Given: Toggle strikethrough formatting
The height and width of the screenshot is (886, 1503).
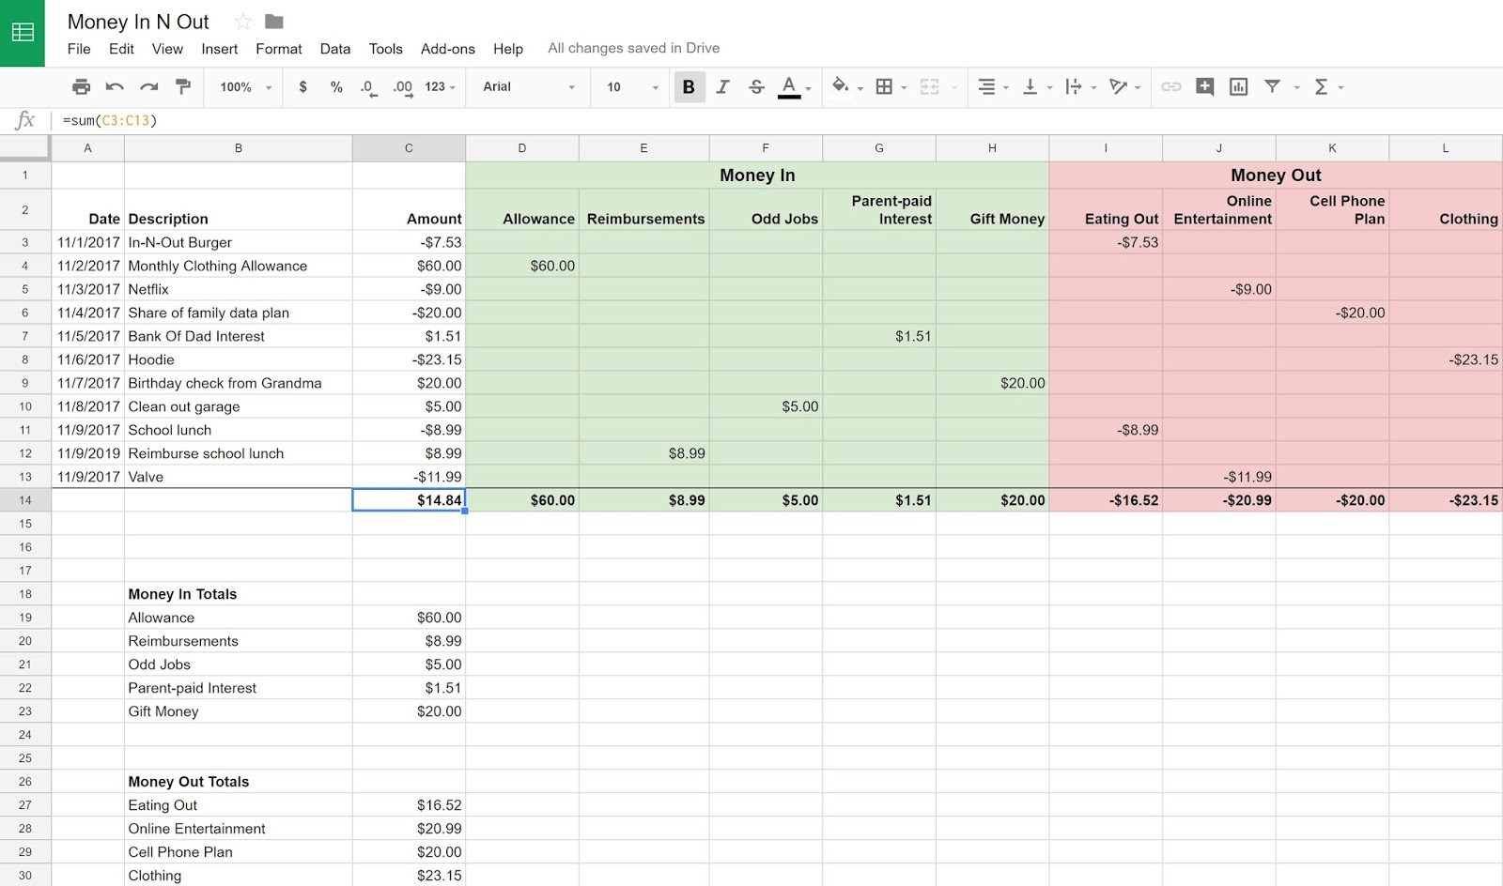Looking at the screenshot, I should [x=756, y=86].
